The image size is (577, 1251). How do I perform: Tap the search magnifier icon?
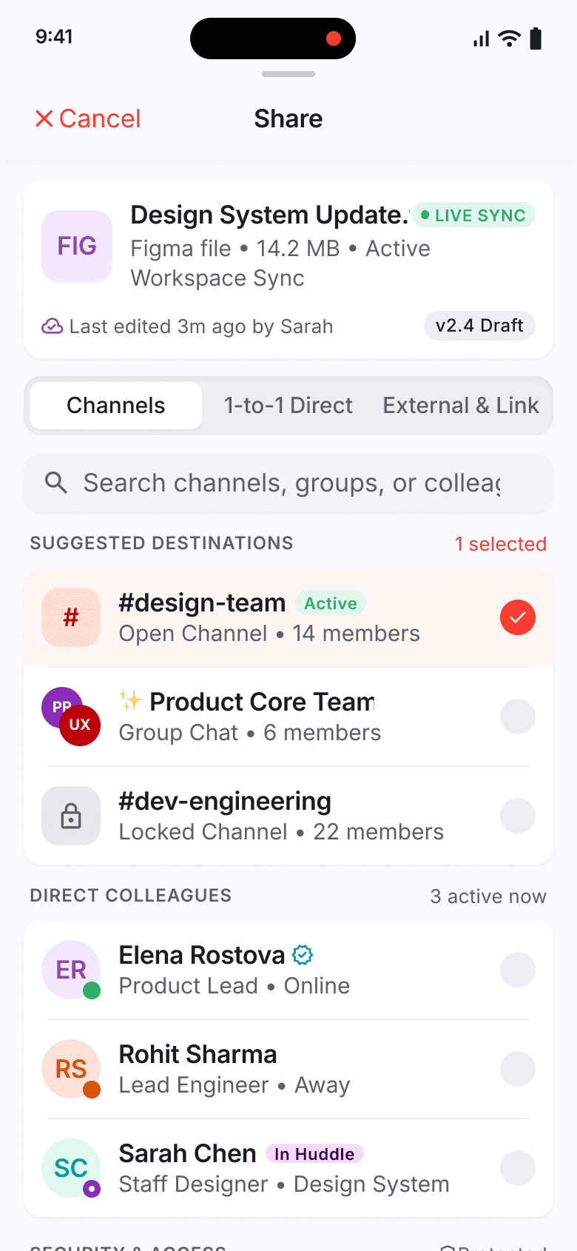[x=56, y=483]
